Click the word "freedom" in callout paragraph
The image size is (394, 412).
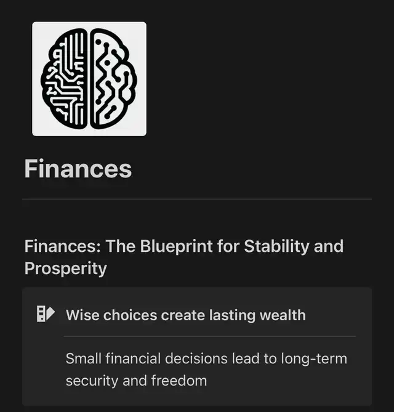[x=179, y=381]
